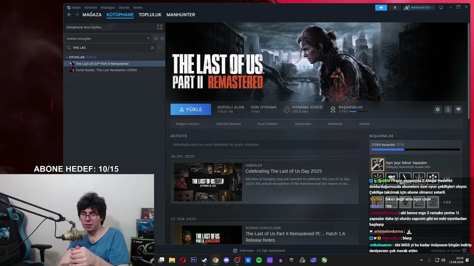
Task: Open Steam notifications bell
Action: [395, 7]
